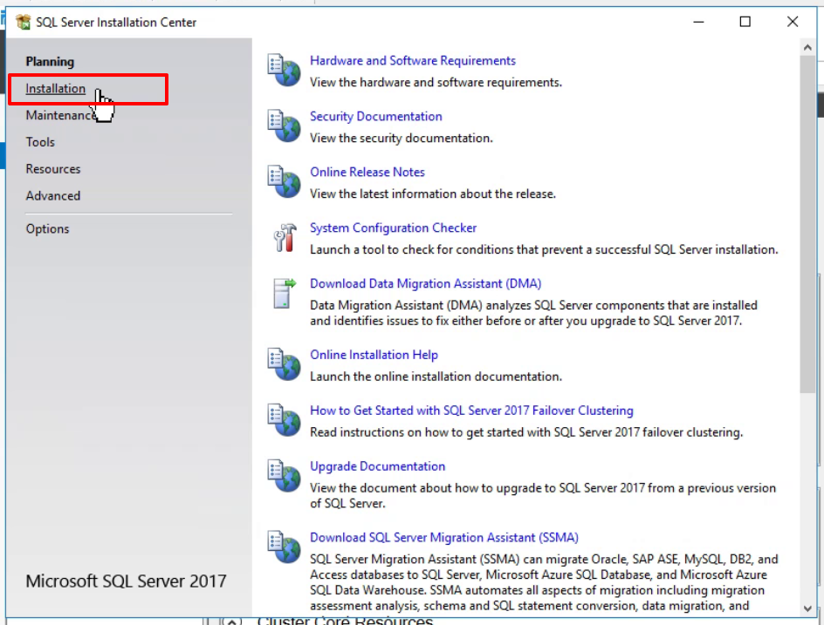Click 'View the security documentation.' text
824x625 pixels.
(401, 138)
